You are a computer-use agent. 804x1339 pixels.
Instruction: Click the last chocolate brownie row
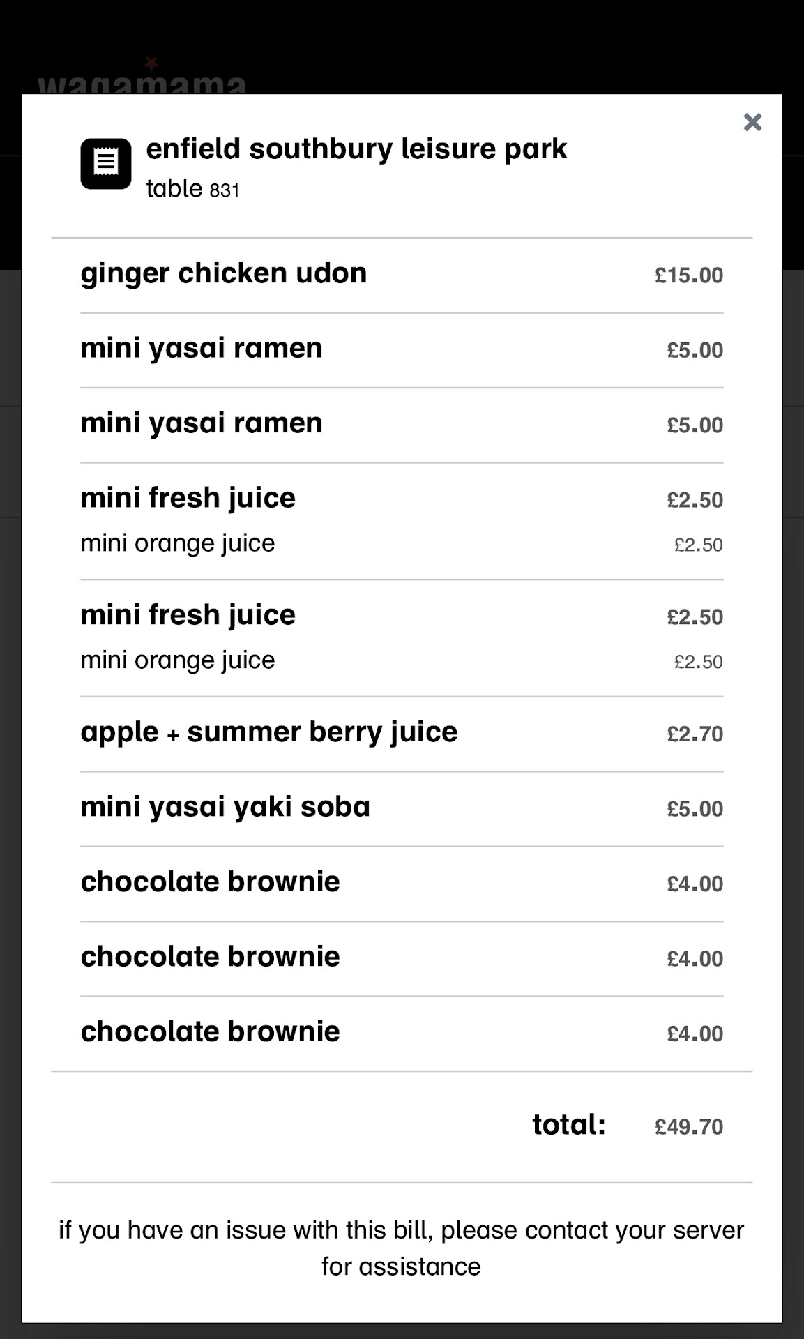coord(211,1031)
